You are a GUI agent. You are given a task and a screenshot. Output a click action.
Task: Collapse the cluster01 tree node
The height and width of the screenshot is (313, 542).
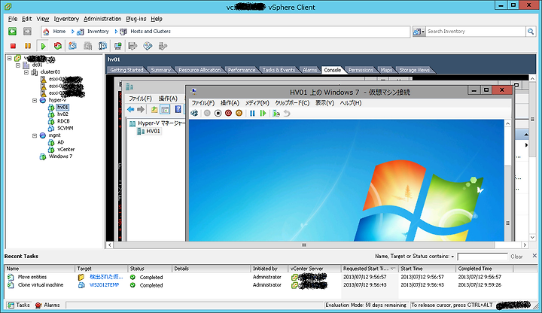click(26, 72)
